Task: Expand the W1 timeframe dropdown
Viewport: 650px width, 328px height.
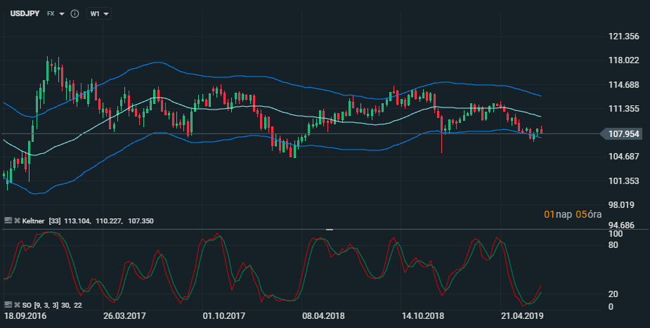Action: pyautogui.click(x=98, y=13)
